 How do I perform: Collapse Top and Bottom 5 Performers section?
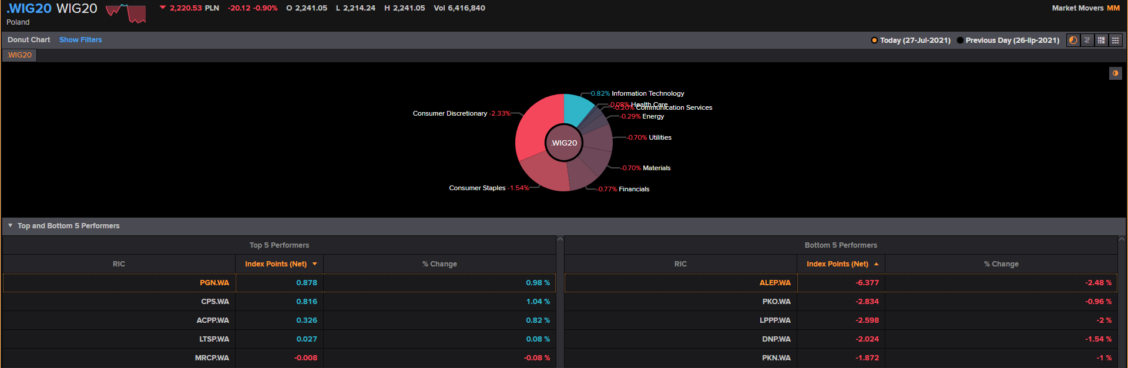[x=10, y=225]
